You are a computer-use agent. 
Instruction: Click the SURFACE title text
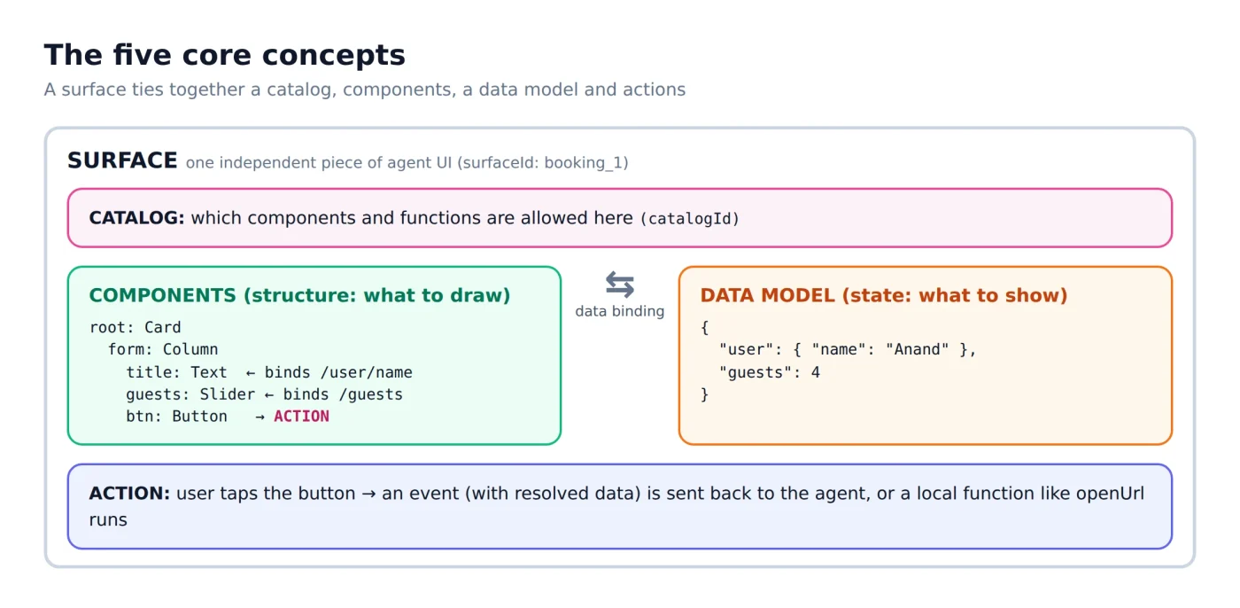pos(122,160)
